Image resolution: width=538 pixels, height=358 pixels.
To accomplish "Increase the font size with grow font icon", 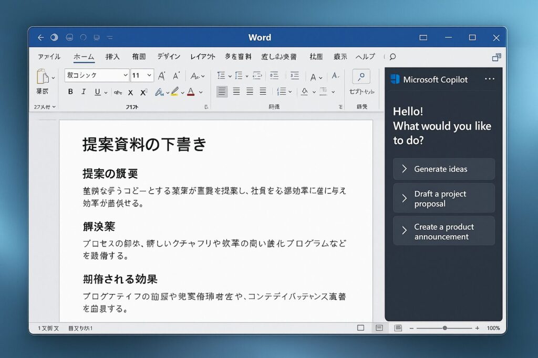I will 162,75.
